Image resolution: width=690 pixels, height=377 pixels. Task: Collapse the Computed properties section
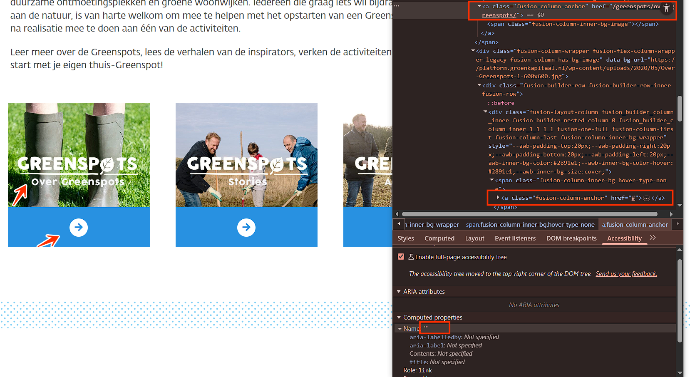pyautogui.click(x=399, y=317)
